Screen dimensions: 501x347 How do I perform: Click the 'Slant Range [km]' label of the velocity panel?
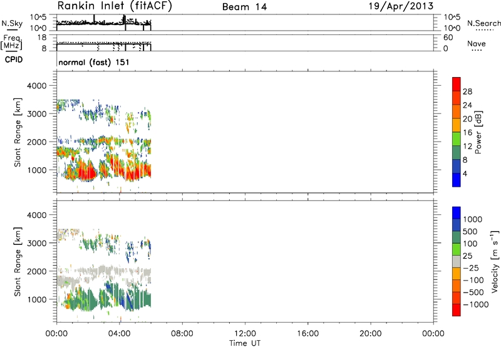pyautogui.click(x=18, y=261)
